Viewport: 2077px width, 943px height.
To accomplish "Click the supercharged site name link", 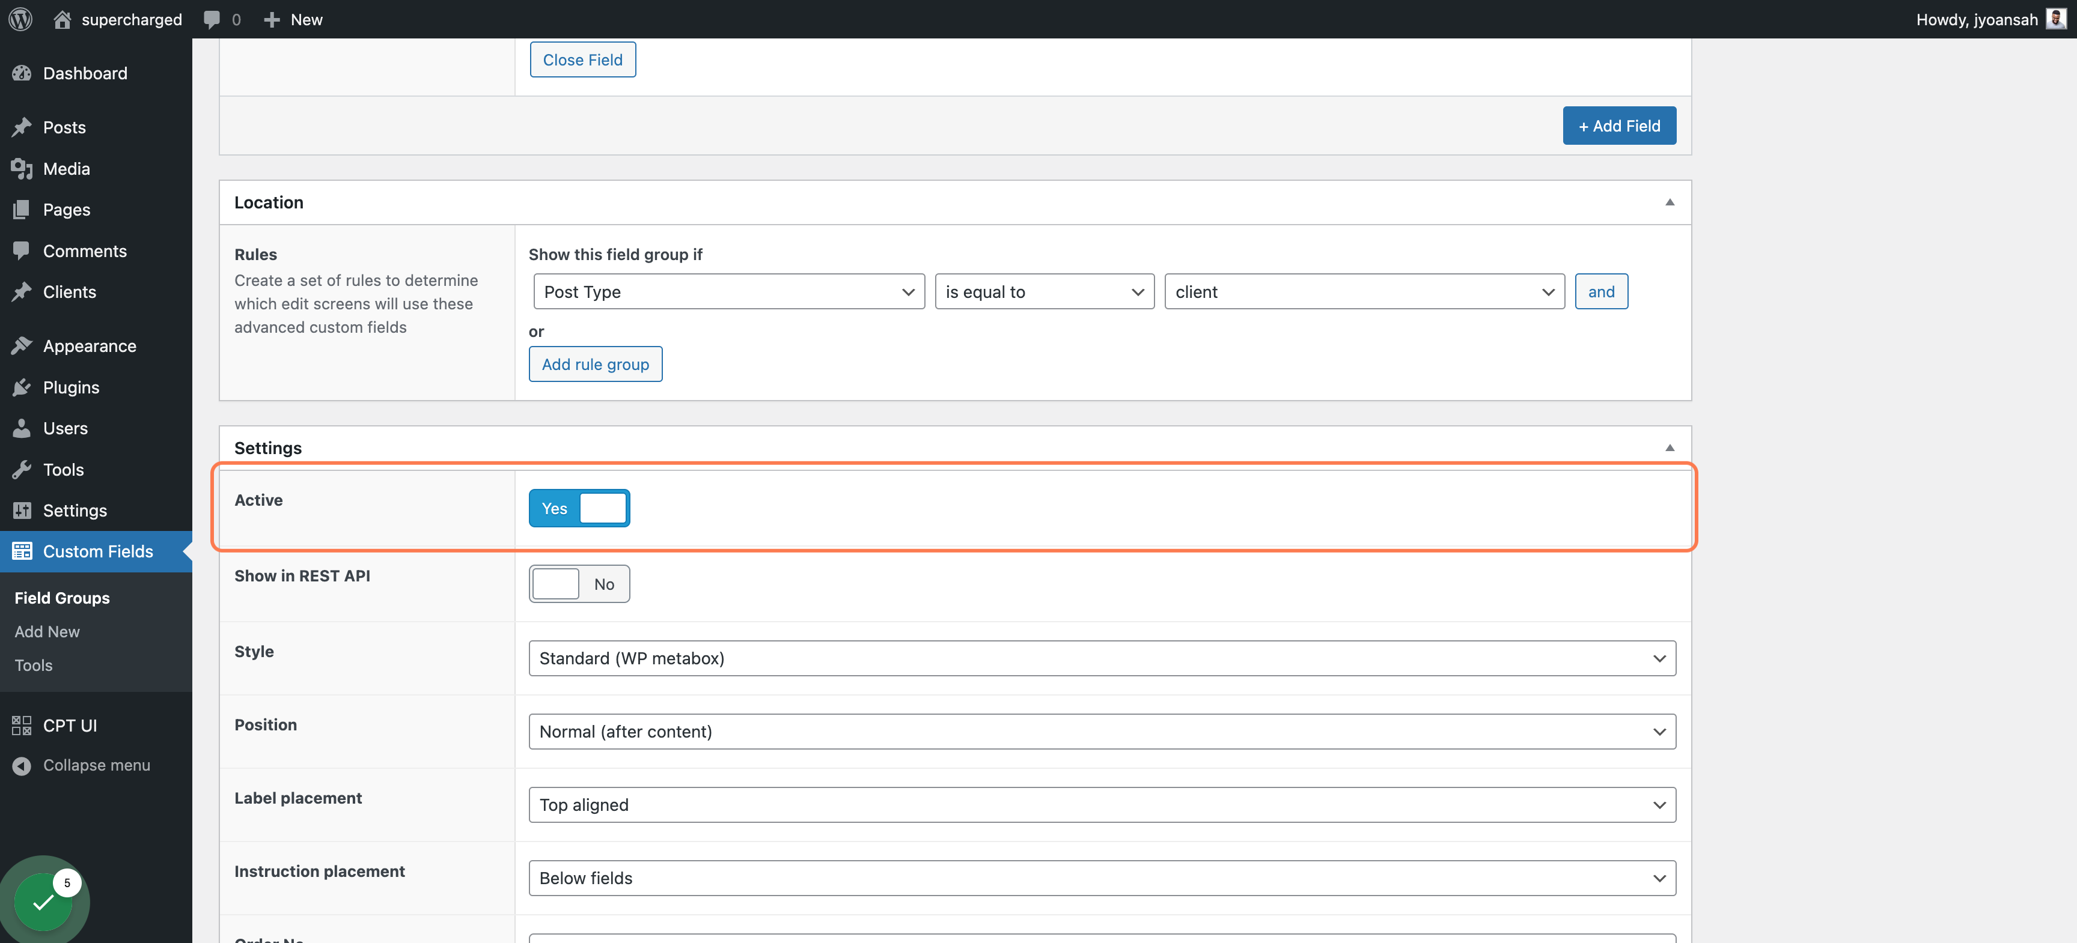I will click(x=132, y=19).
